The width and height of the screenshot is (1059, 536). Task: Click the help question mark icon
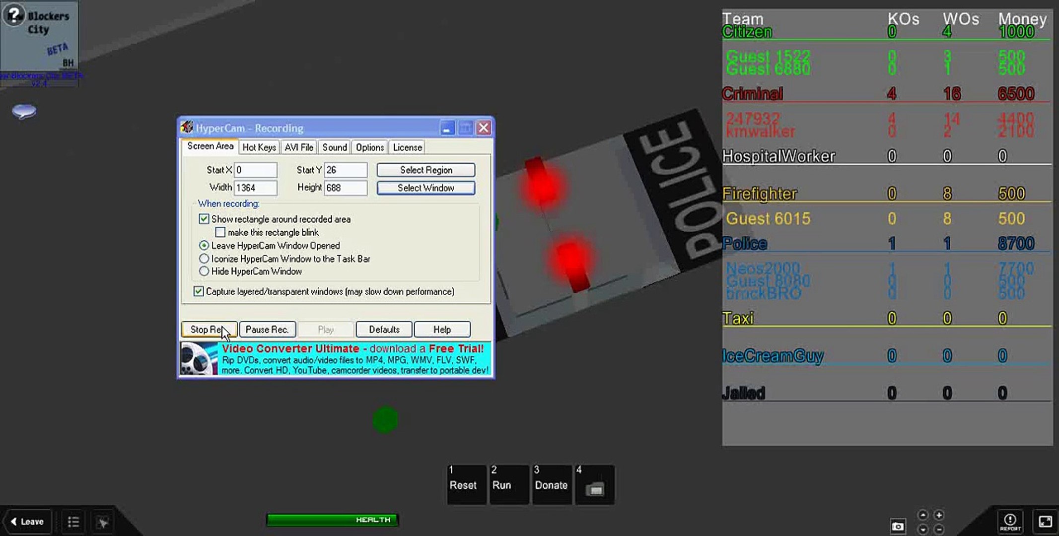point(13,15)
